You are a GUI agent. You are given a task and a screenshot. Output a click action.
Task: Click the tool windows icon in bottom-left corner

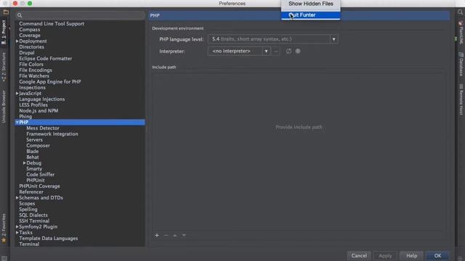click(x=4, y=258)
